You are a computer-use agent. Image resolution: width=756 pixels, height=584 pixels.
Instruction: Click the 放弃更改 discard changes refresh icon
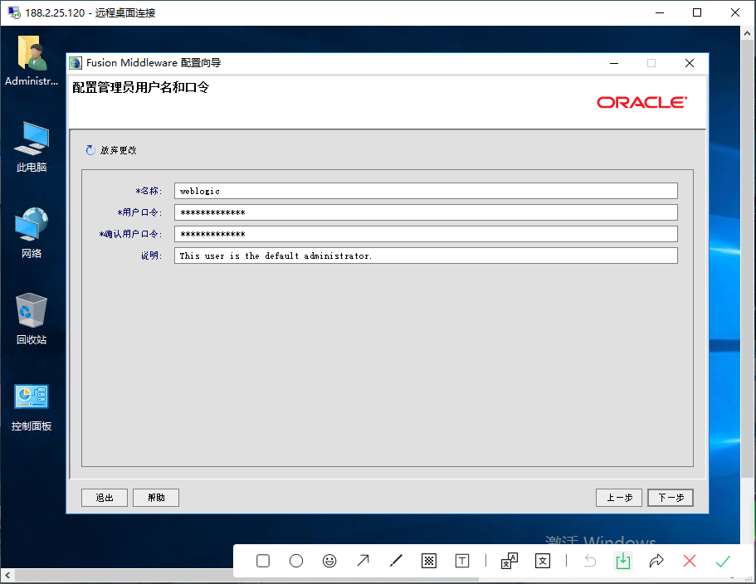point(90,150)
